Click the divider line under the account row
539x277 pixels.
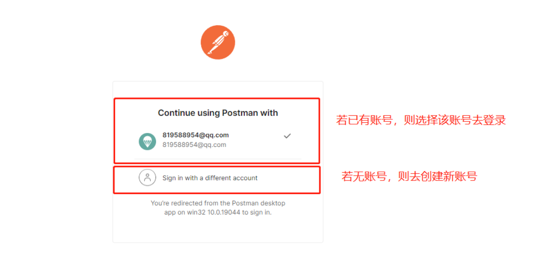point(218,159)
